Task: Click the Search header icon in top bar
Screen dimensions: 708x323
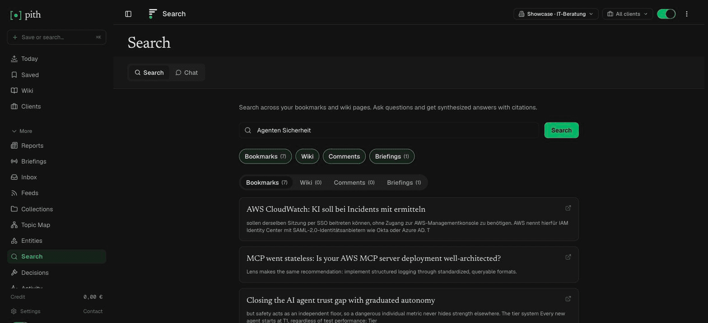Action: [153, 14]
